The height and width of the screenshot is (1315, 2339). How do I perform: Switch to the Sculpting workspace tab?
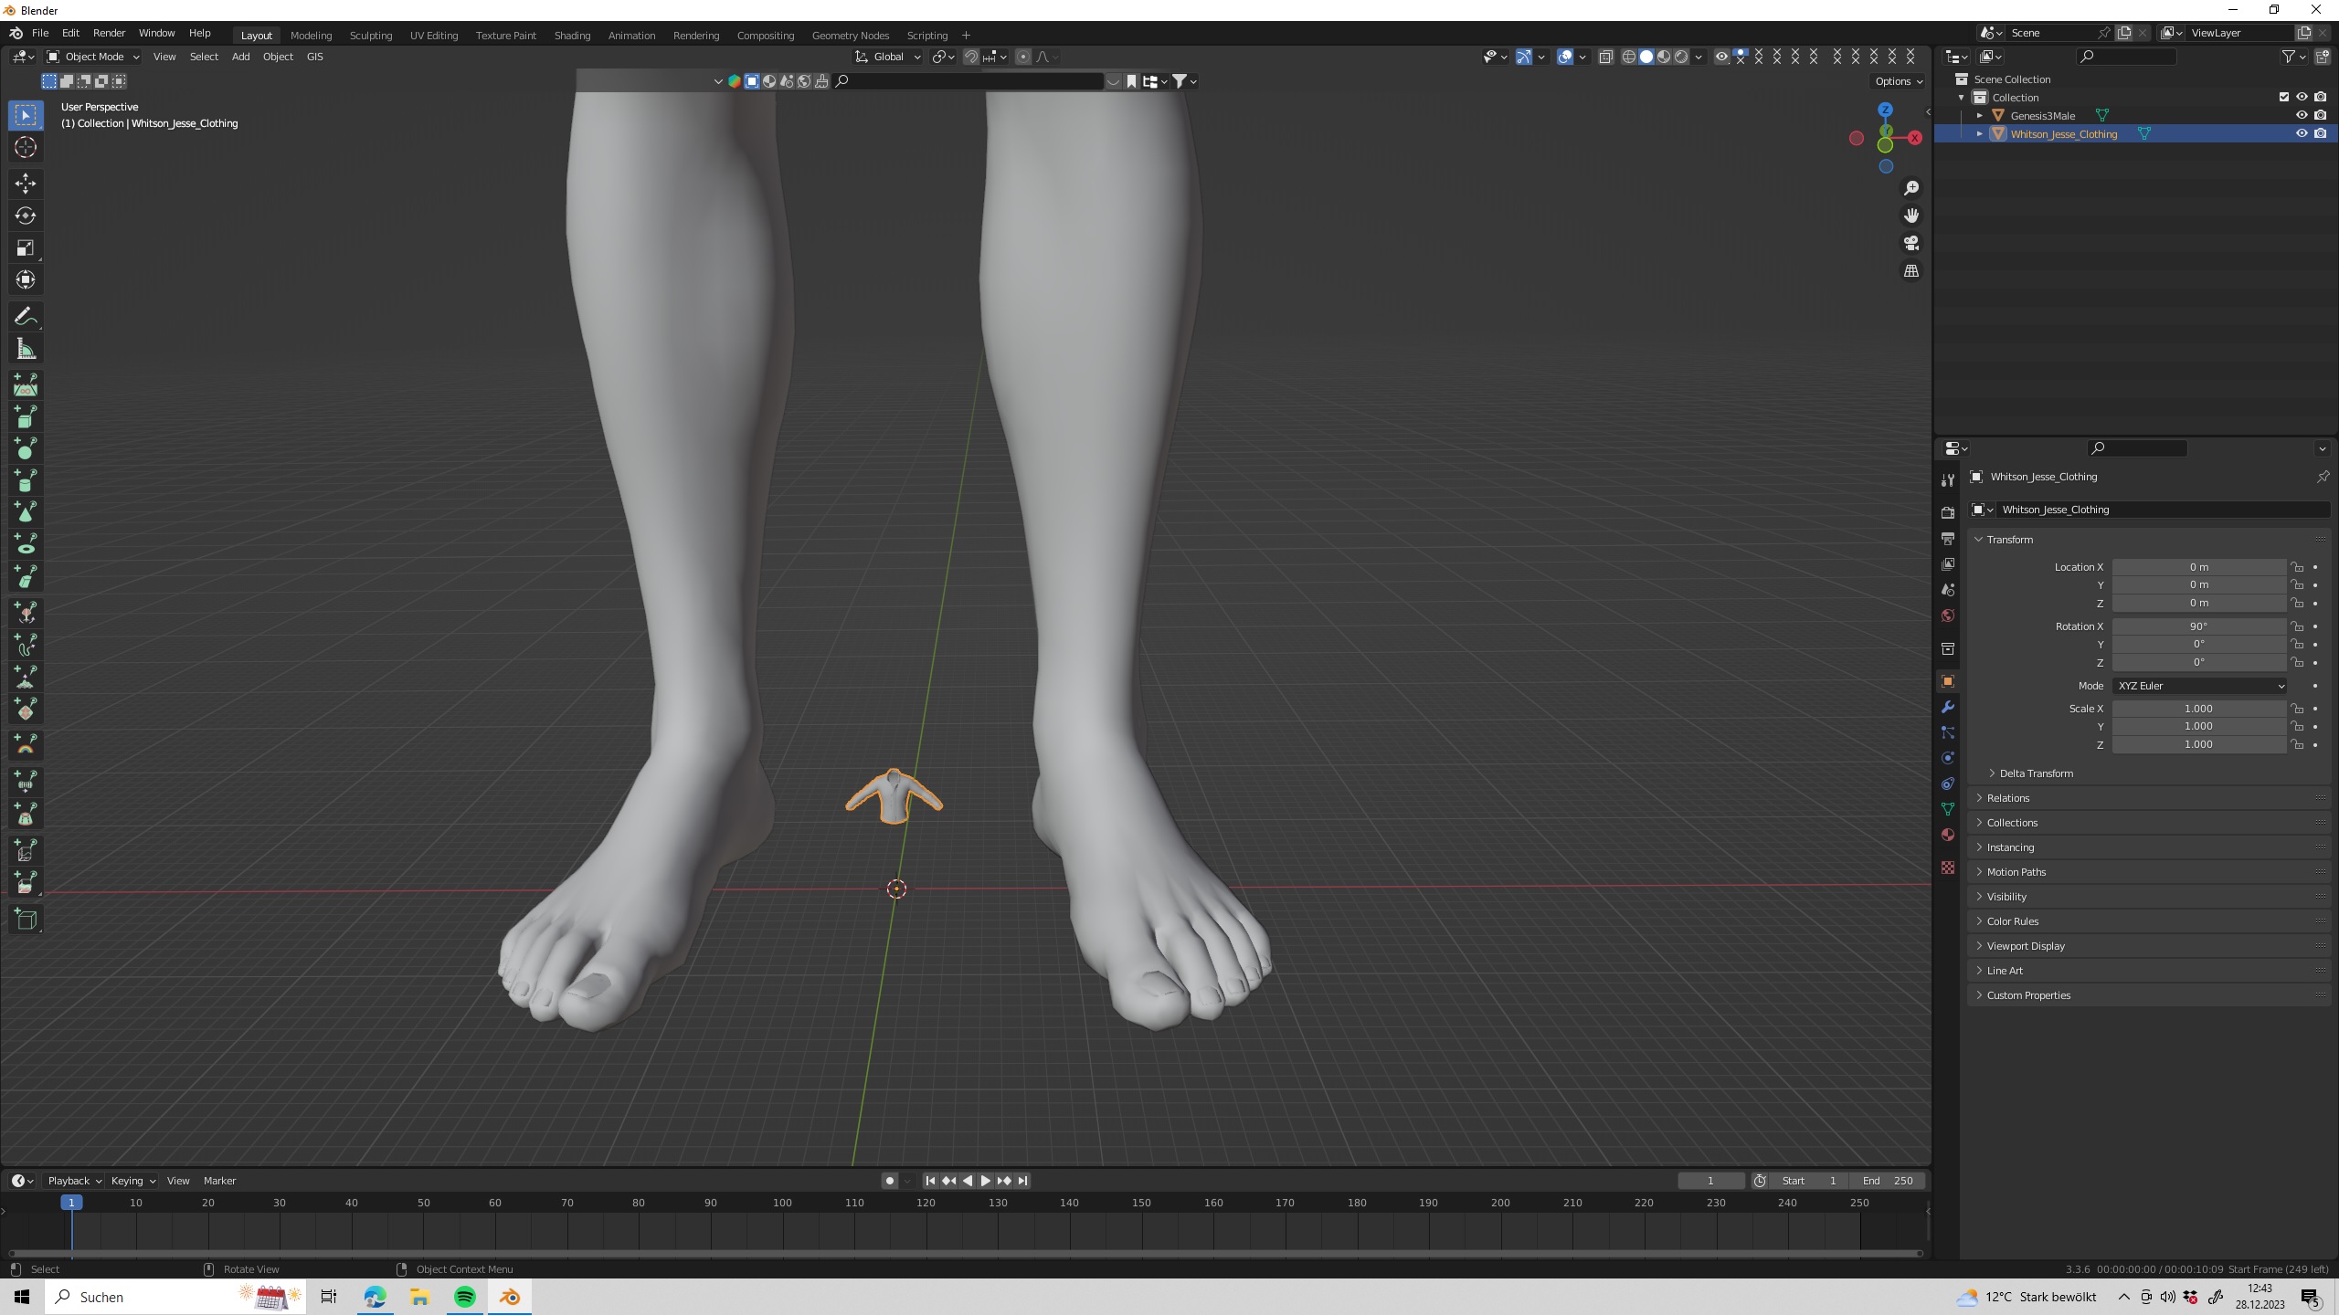pos(370,35)
